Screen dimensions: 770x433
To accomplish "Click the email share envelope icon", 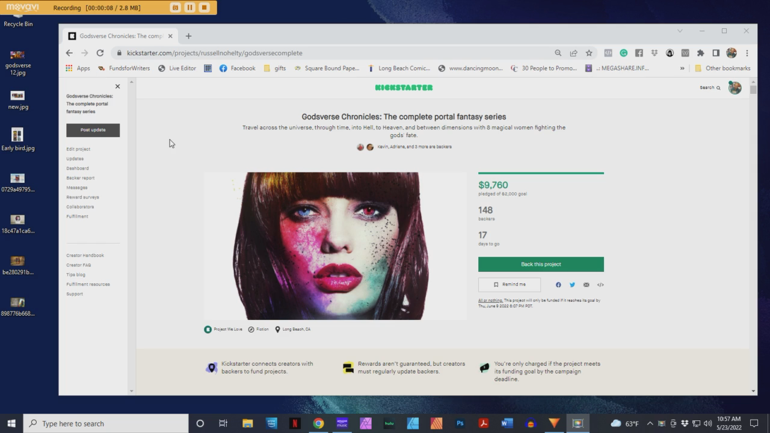I will pos(586,285).
